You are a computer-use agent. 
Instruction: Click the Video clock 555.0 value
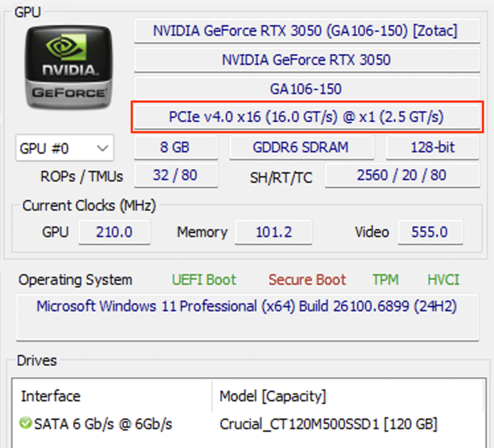(430, 232)
